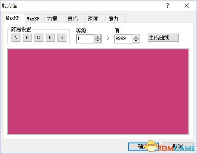197x154 pixels.
Task: Decrease the 等级 level value
Action: [x=97, y=41]
